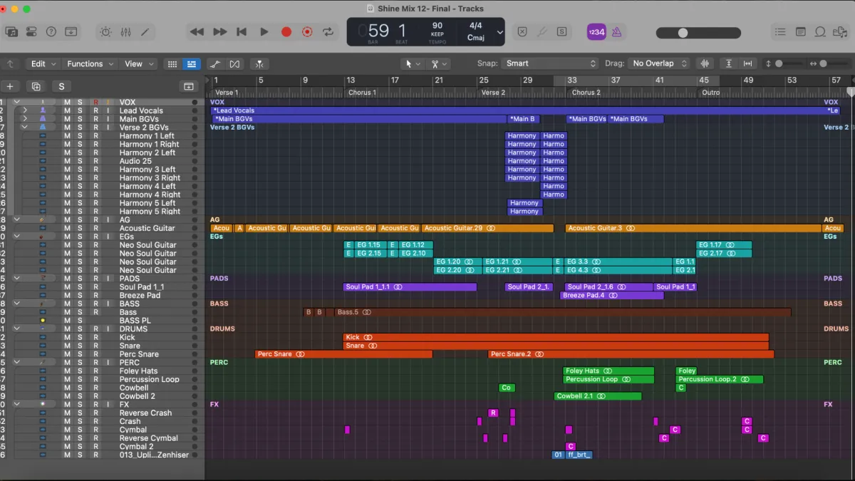This screenshot has width=855, height=481.
Task: Toggle cycle mode in the transport
Action: pyautogui.click(x=328, y=32)
